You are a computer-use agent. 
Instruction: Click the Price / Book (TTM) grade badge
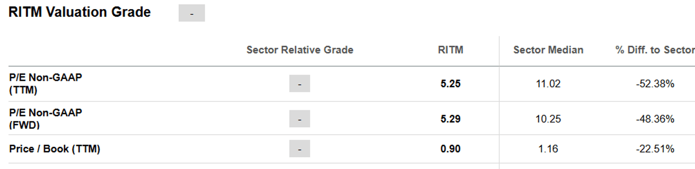(299, 149)
